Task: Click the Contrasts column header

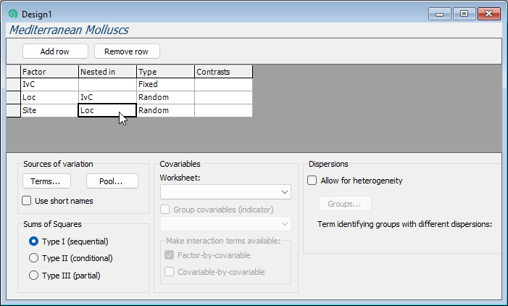Action: coord(223,72)
